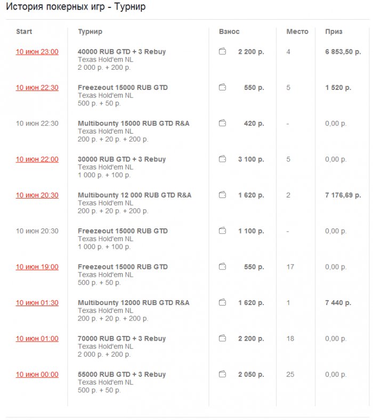Viewport: 373px width, 420px height.
Task: Open the 10 июн 22:00 tournament link
Action: (x=37, y=159)
